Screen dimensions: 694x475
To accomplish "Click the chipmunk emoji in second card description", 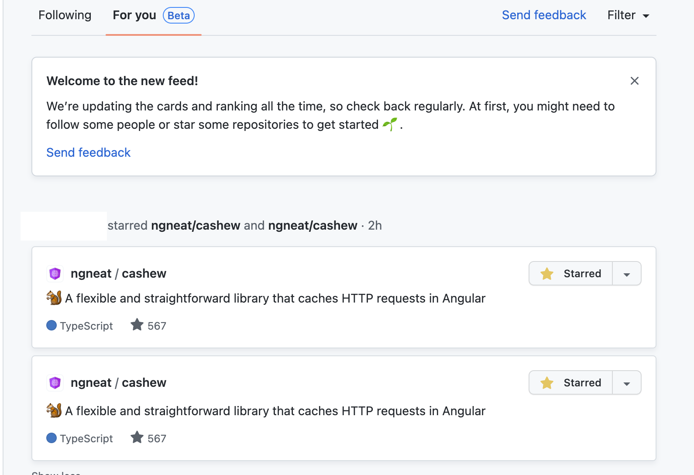I will point(54,410).
